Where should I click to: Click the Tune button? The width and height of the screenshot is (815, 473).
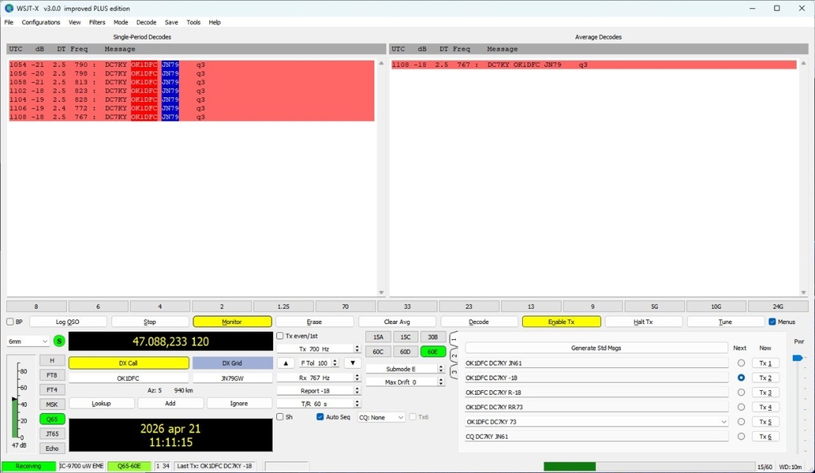[x=725, y=322]
